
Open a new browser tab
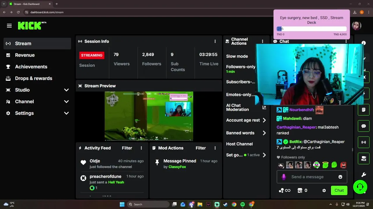click(57, 4)
